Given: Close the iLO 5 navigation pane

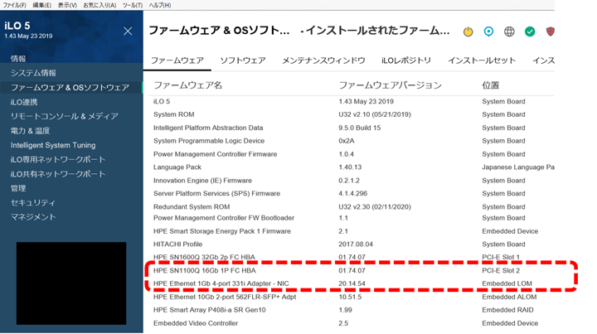Looking at the screenshot, I should click(128, 31).
